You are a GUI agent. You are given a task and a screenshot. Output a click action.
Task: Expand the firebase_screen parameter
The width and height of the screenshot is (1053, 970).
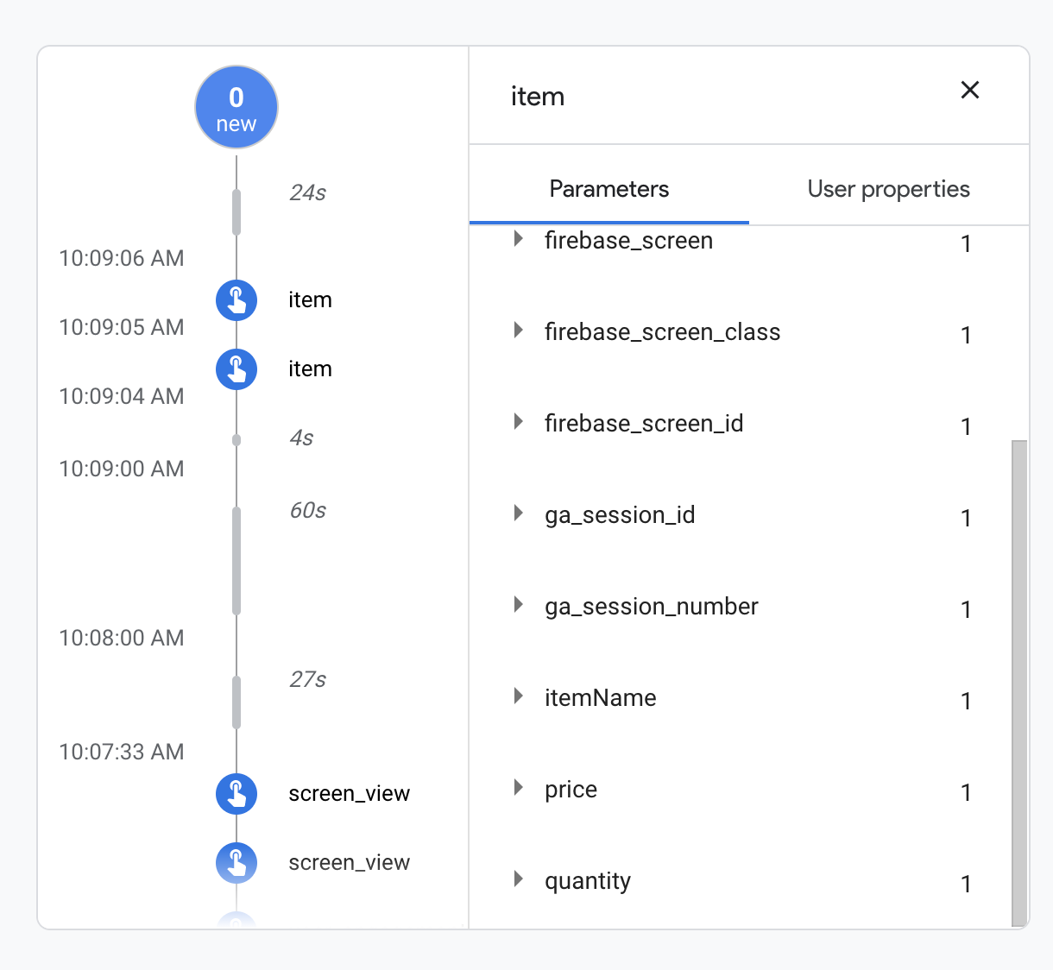point(519,239)
